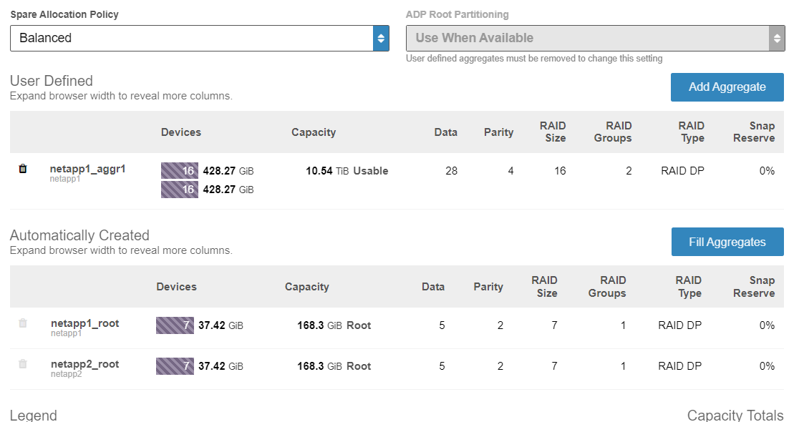Click the 7-device badge for netapp1_root

click(x=175, y=325)
